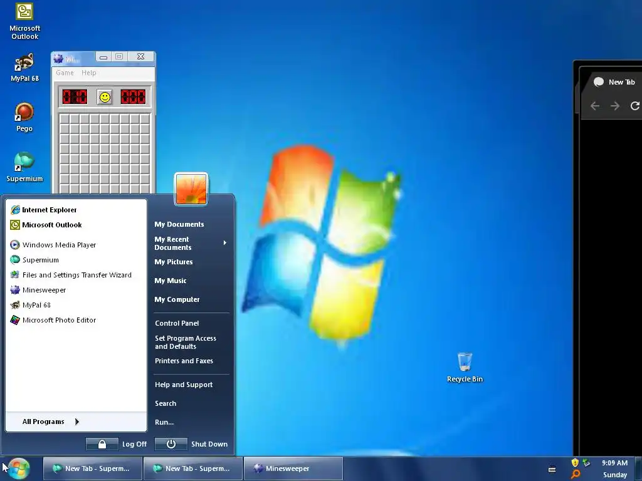The width and height of the screenshot is (642, 481).
Task: Click the back arrow in Supermium window
Action: point(595,106)
